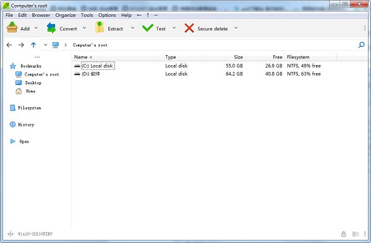Sort by the Filesystem column header
Screen dimensions: 371x243
(310, 57)
